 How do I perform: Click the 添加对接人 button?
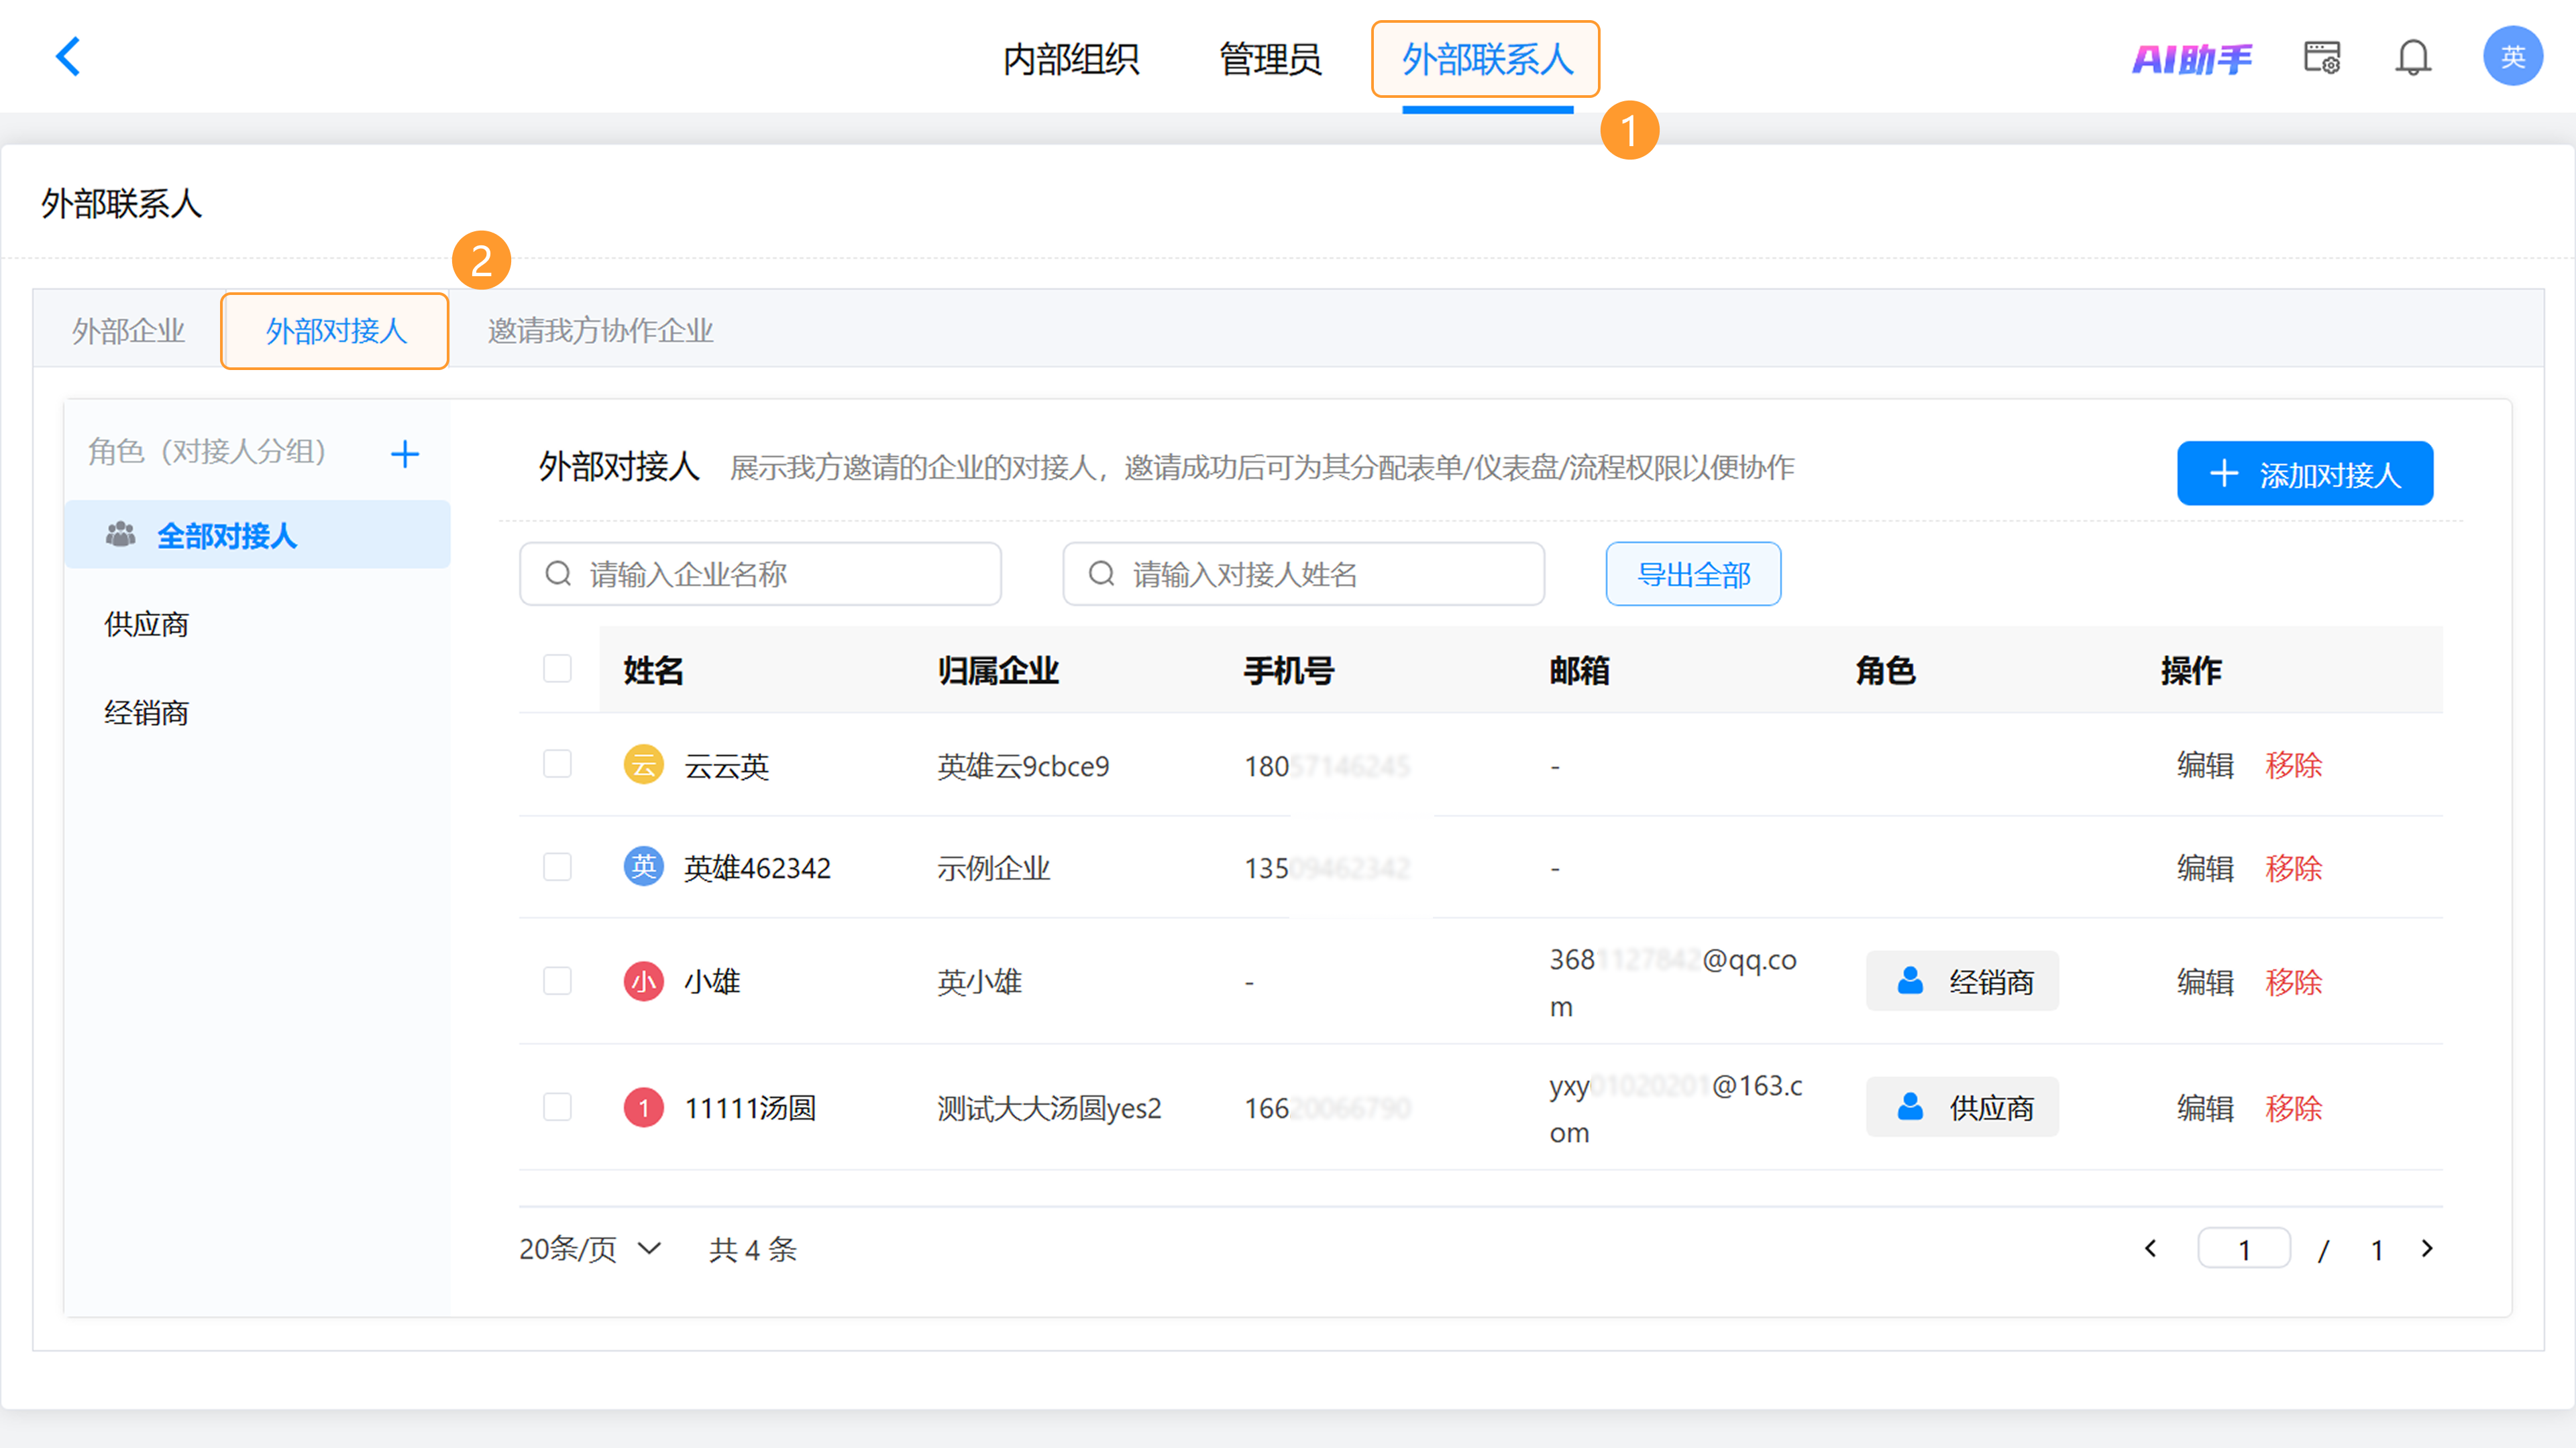2305,474
